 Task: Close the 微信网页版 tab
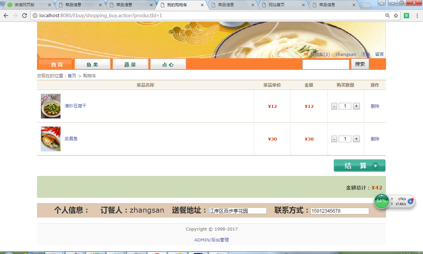(50, 5)
